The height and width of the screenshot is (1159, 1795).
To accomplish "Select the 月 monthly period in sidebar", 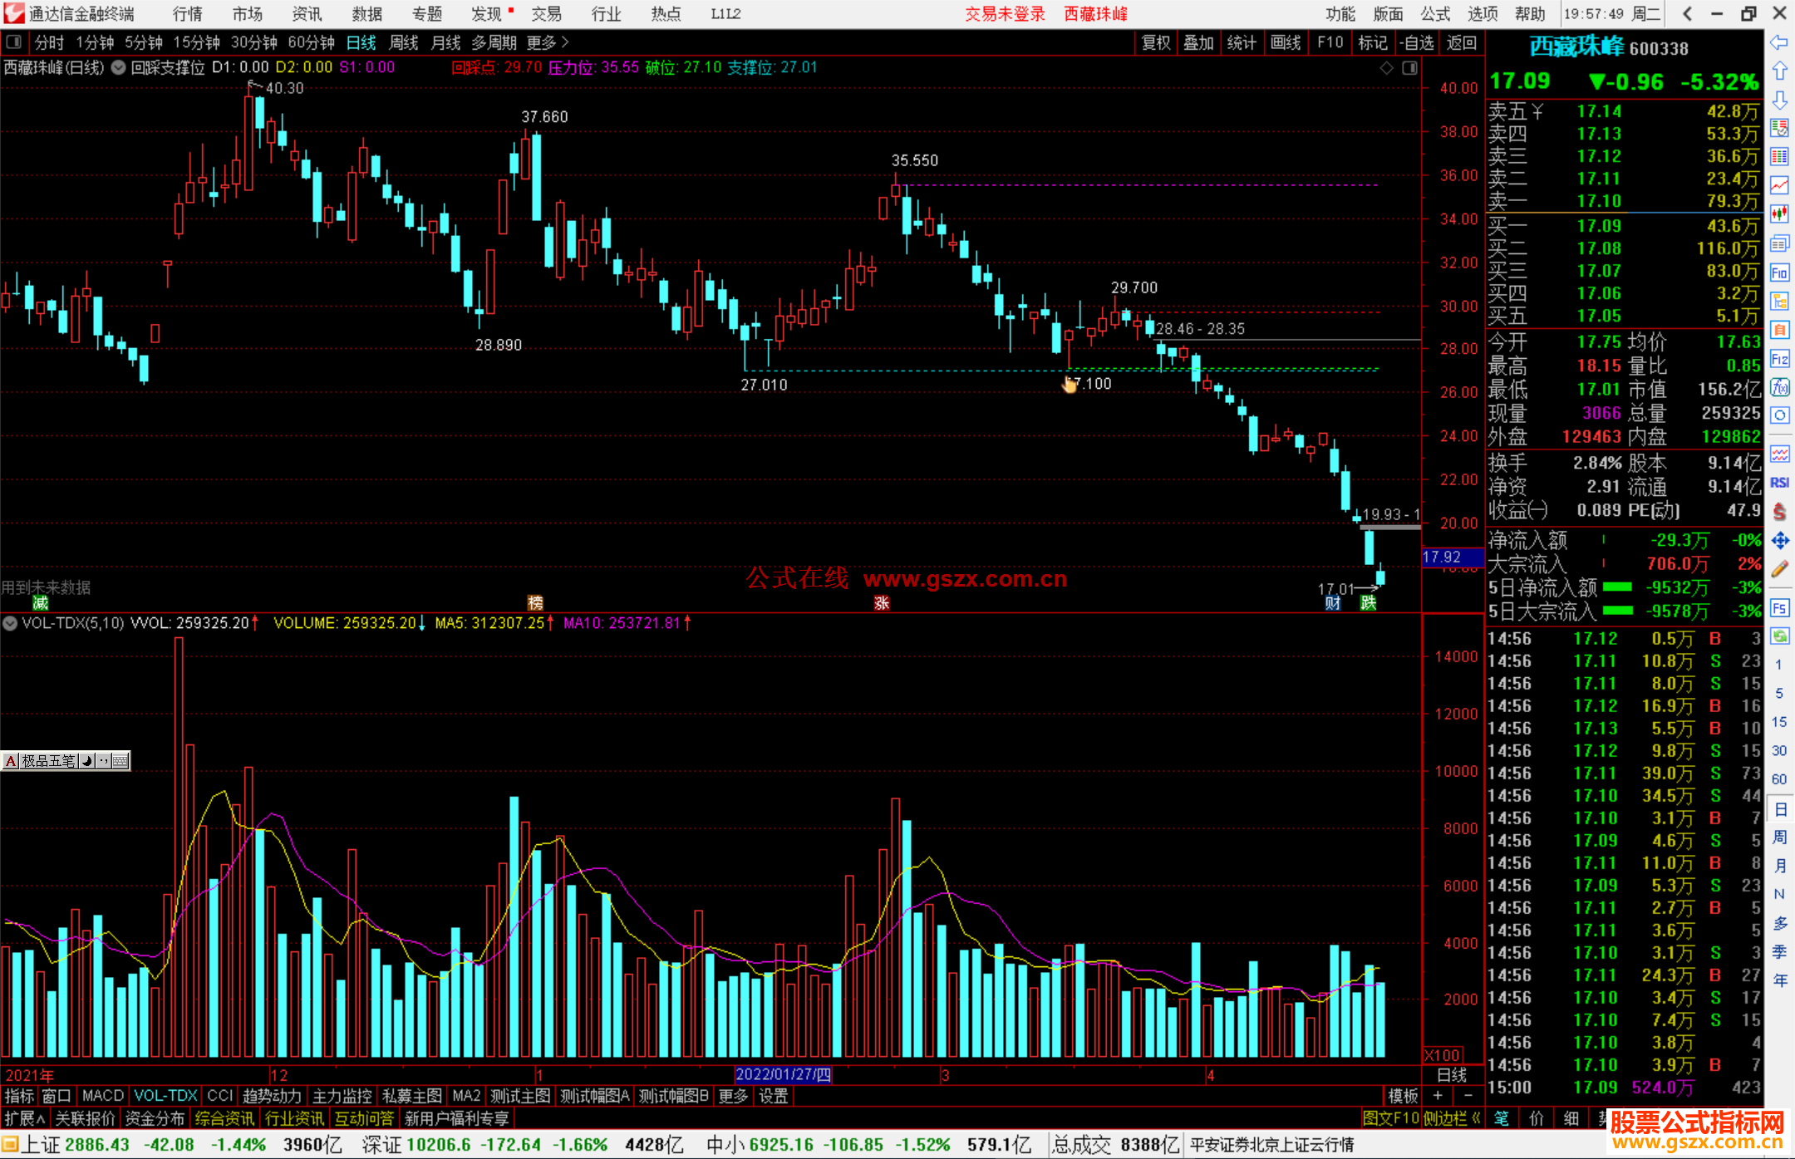I will pyautogui.click(x=1779, y=866).
